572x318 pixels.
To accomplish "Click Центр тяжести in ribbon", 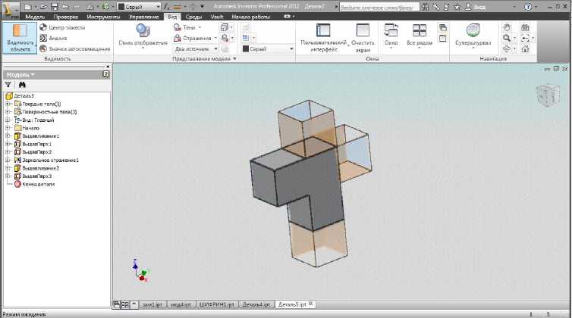I will [x=62, y=27].
